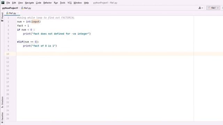Open the Edit menu
The image size is (223, 125).
click(14, 3)
